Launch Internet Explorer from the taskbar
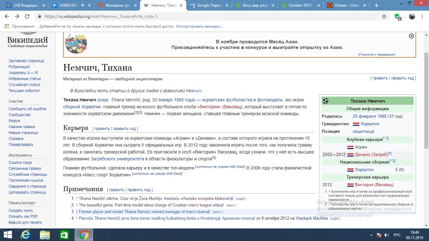 (26, 235)
